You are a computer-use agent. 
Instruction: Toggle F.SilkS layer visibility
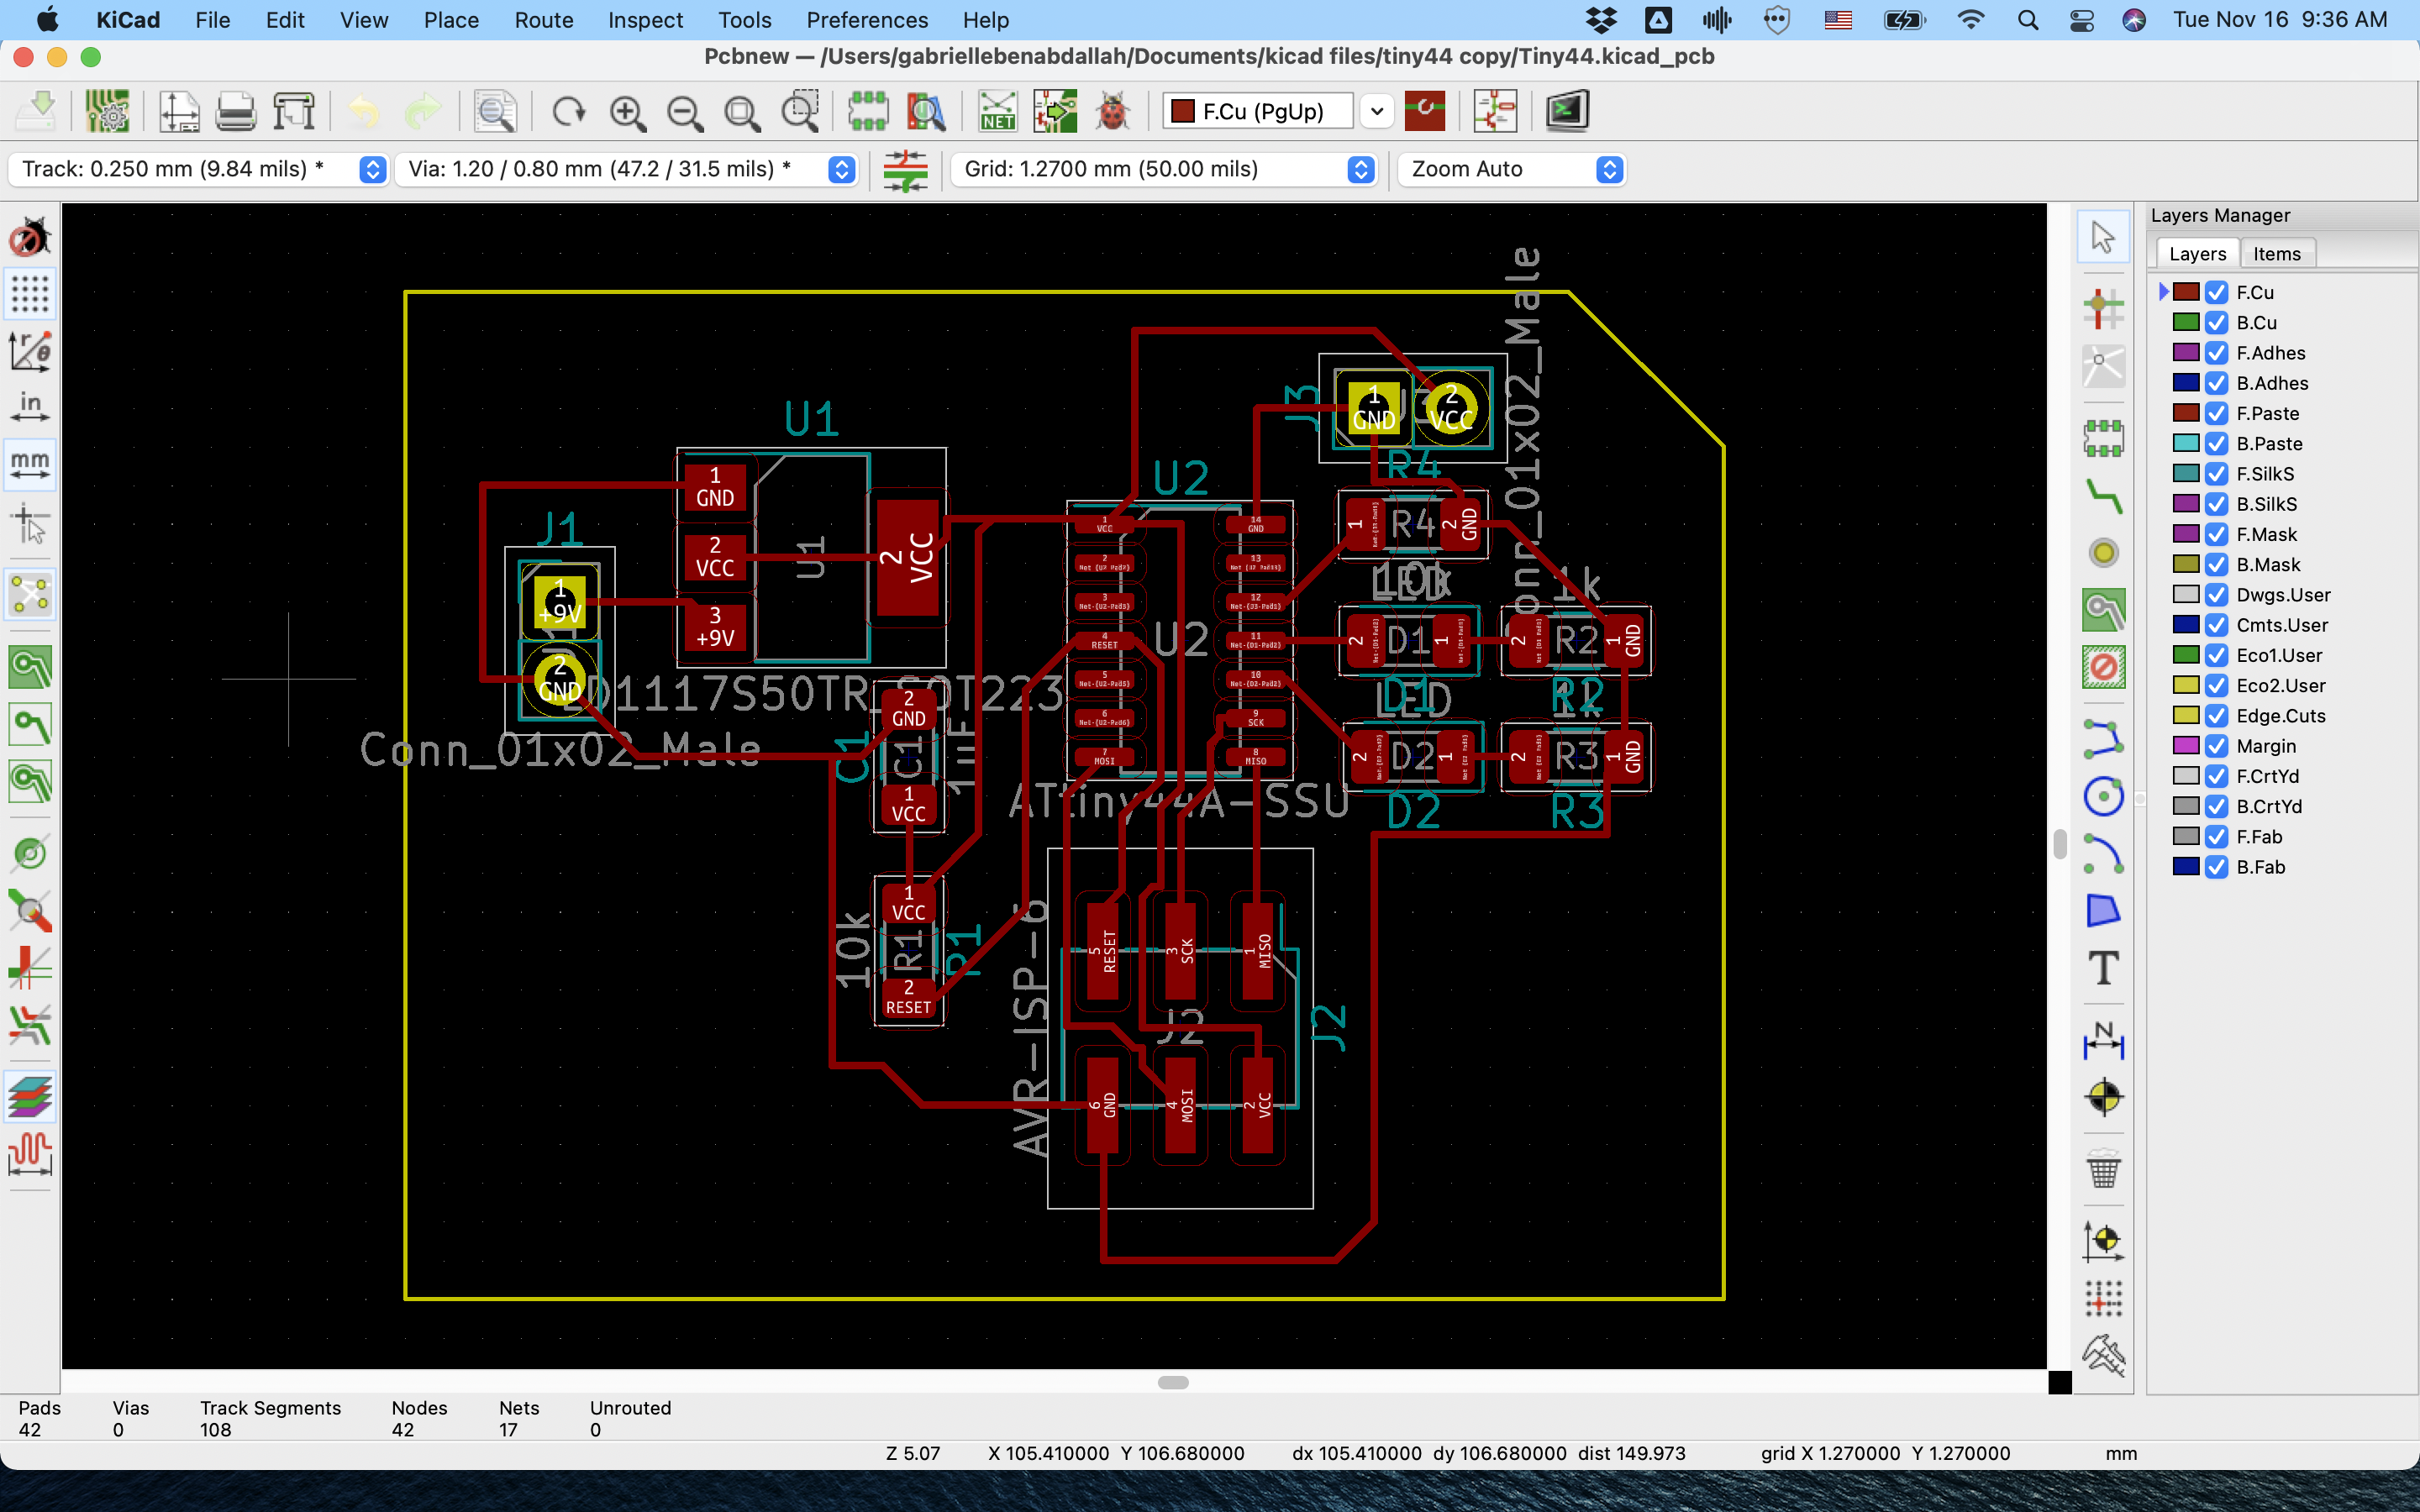tap(2216, 474)
